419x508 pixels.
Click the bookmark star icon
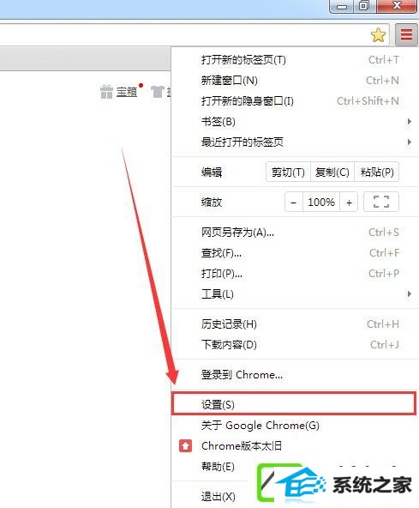click(x=378, y=35)
